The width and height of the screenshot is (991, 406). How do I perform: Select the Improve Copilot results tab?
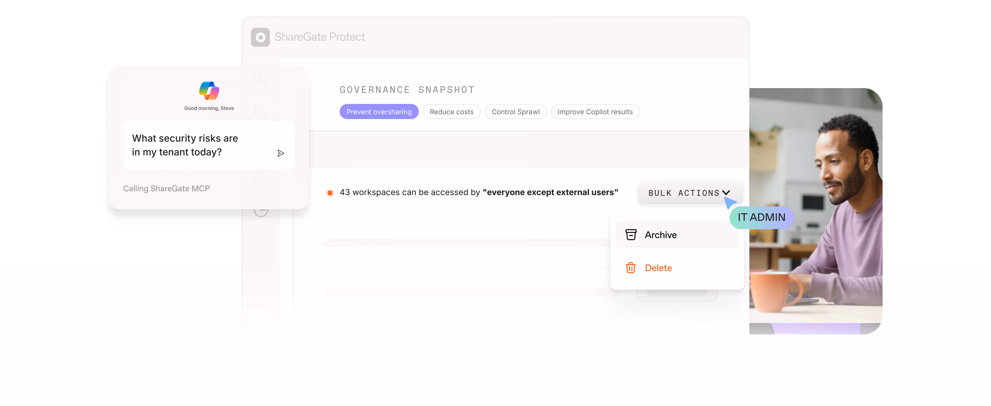pos(595,111)
